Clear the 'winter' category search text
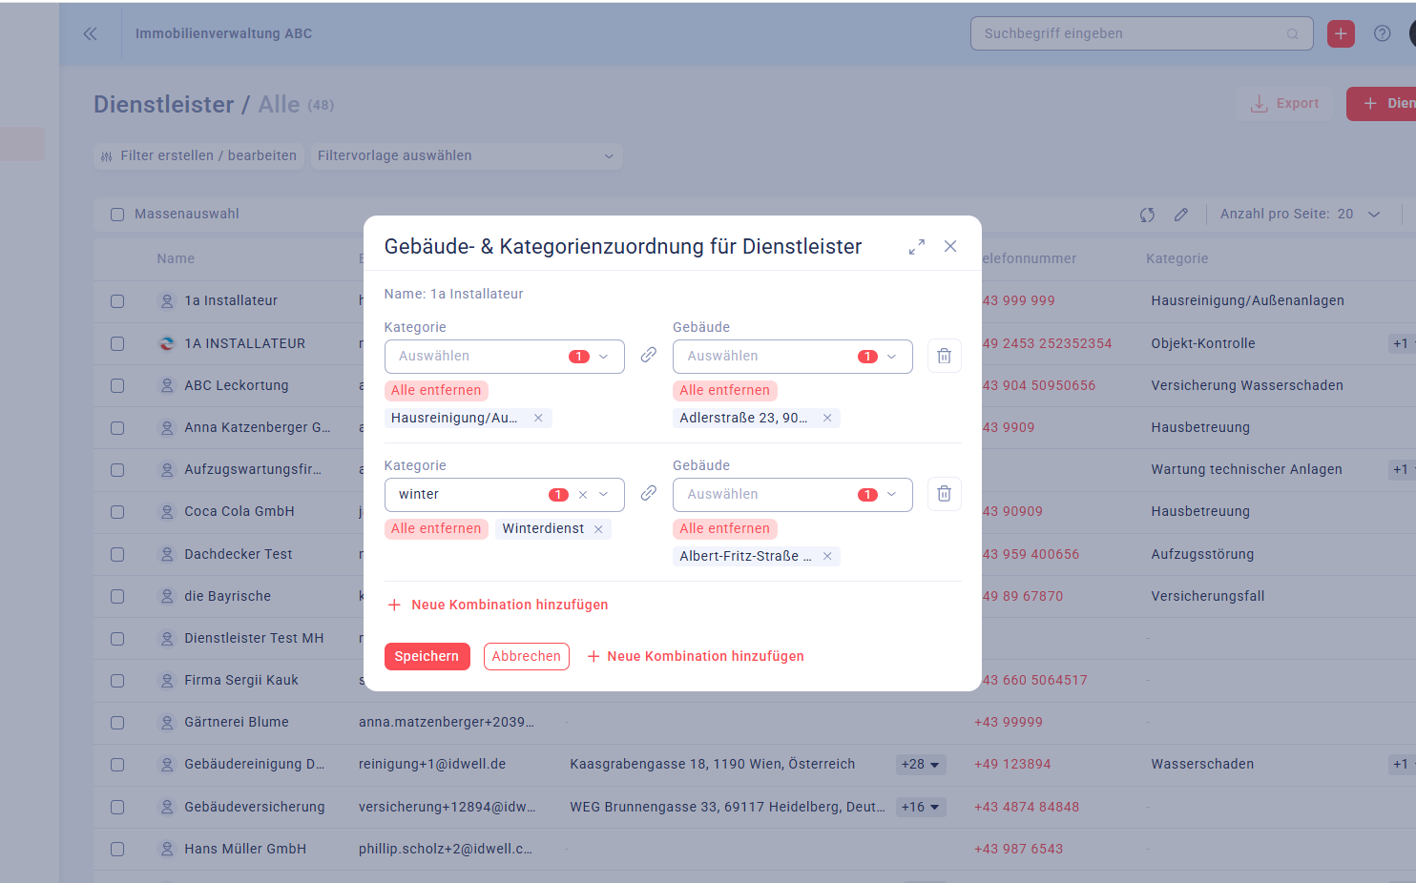Image resolution: width=1416 pixels, height=883 pixels. [583, 495]
